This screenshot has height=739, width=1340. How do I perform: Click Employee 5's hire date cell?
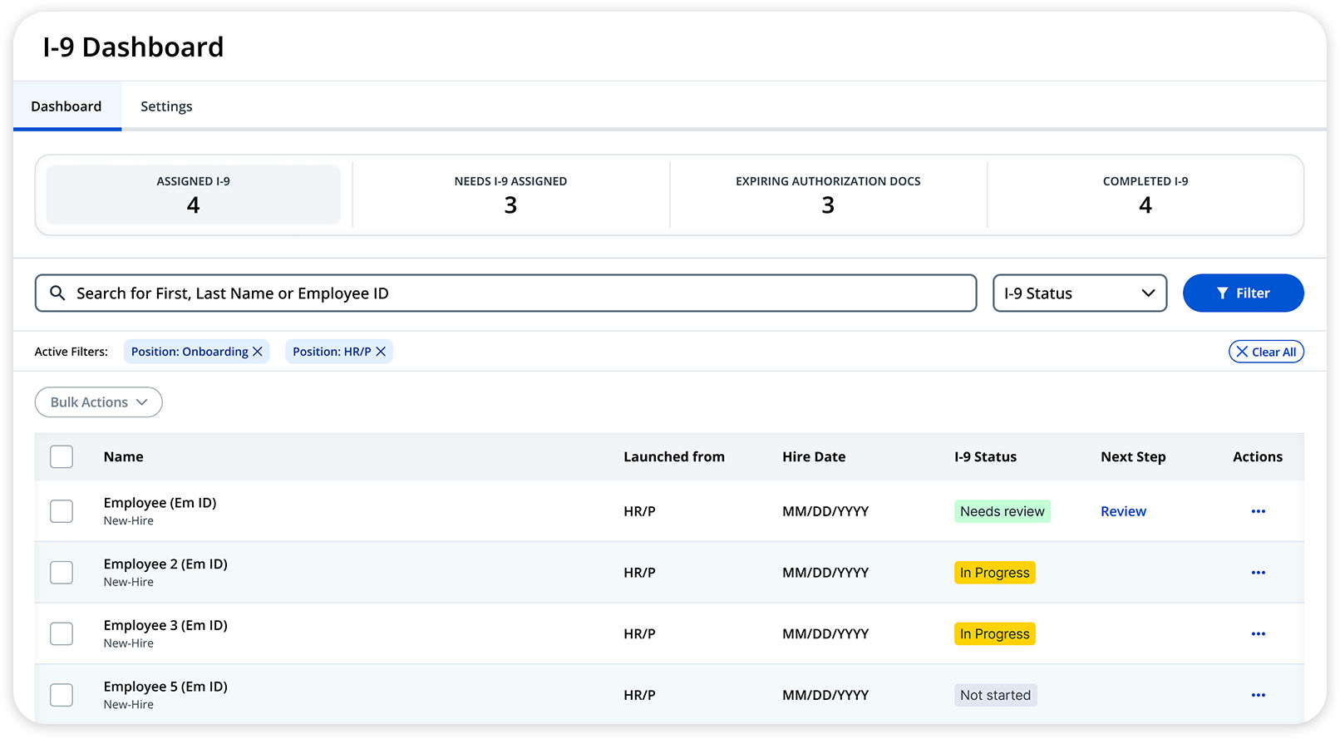825,695
